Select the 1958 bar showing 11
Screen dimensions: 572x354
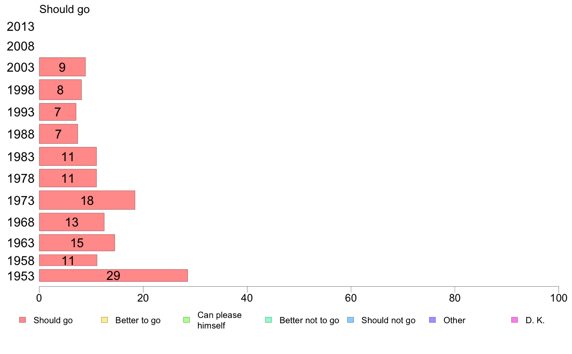coord(68,260)
